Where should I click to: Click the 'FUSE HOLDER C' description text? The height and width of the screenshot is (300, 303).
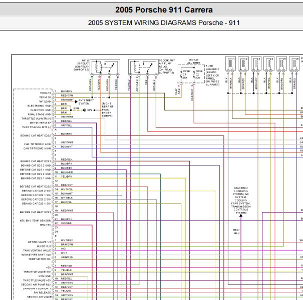tap(212, 75)
